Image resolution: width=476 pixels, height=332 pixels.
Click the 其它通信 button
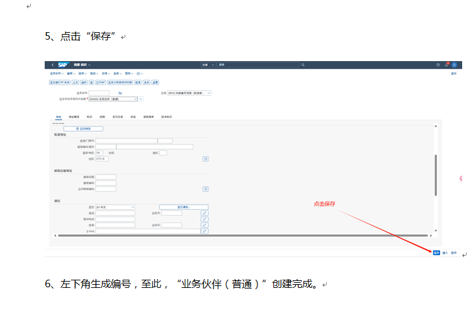click(x=183, y=207)
